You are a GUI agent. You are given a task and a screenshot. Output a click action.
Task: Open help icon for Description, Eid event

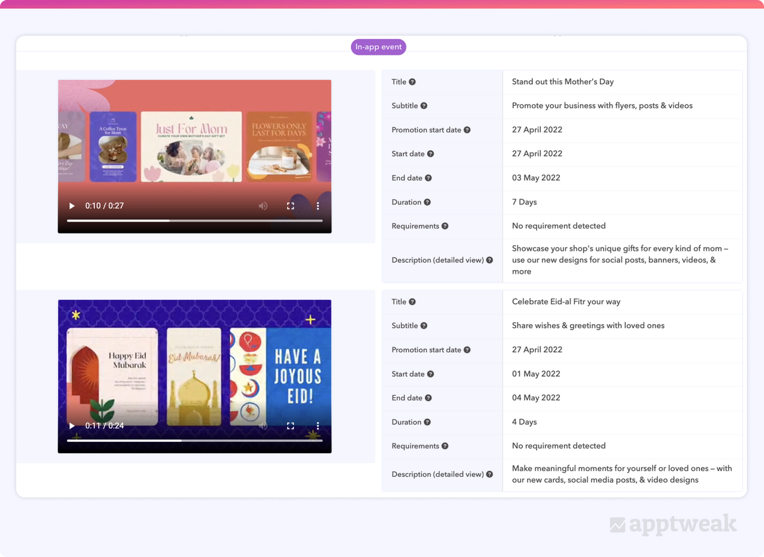click(490, 474)
